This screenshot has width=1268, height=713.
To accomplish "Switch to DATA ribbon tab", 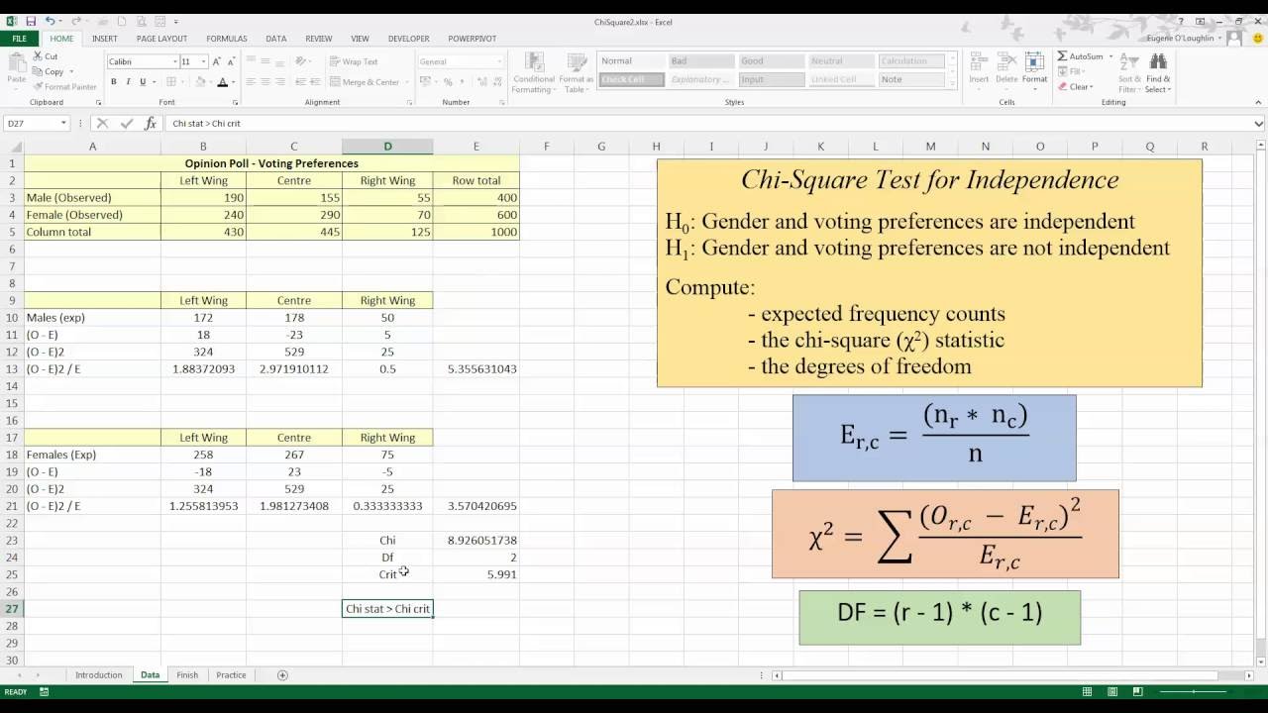I will pyautogui.click(x=276, y=39).
